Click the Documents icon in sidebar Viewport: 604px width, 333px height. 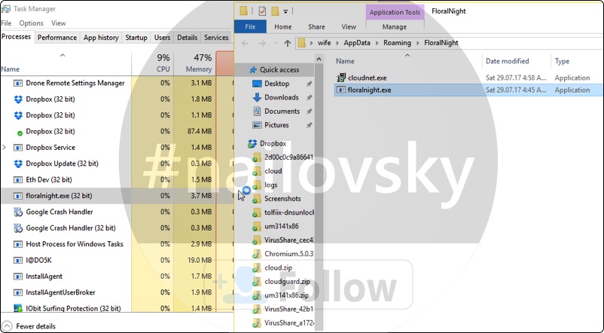click(257, 112)
